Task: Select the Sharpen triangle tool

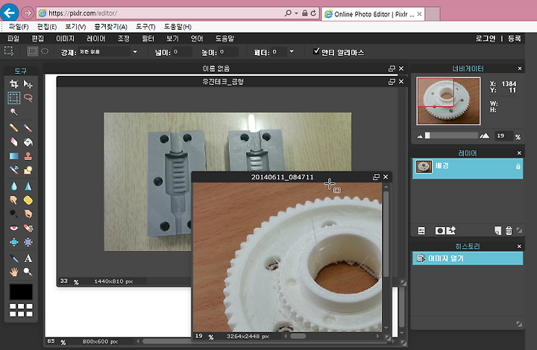Action: coord(28,186)
